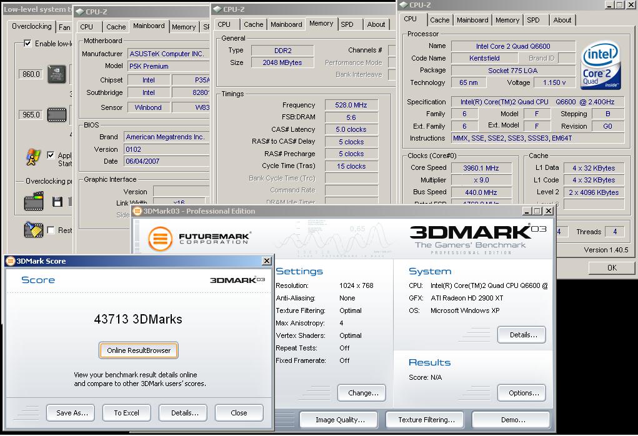Click the Level 2 2 x 4096 KBytes value
Image resolution: width=638 pixels, height=436 pixels.
[594, 192]
